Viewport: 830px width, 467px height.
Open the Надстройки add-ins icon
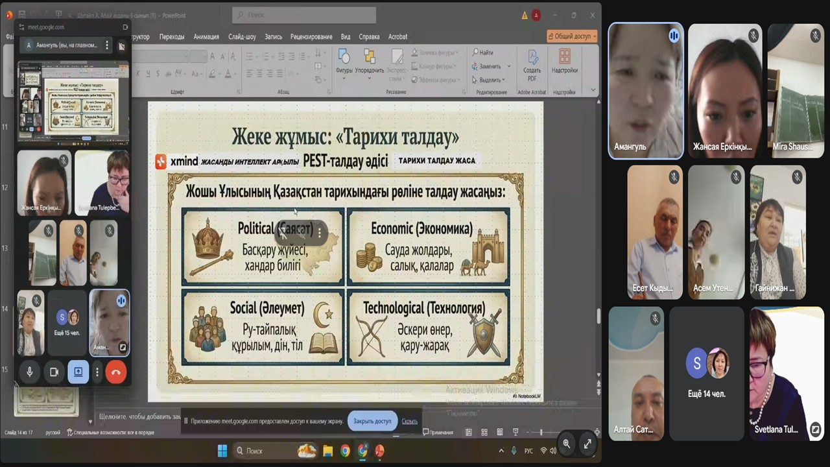(564, 60)
